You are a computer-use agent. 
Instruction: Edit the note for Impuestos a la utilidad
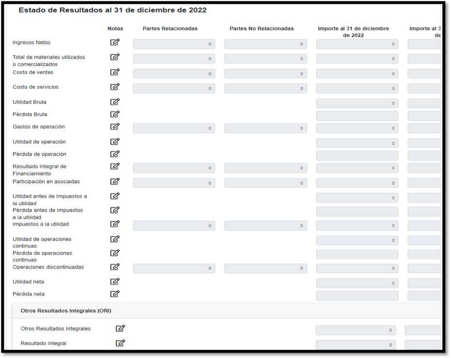[x=115, y=224]
